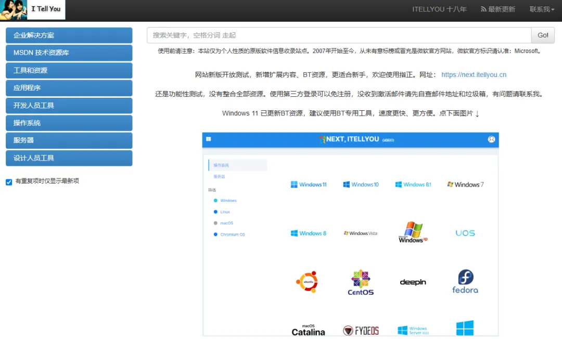Expand the 操作系统 section
This screenshot has height=339, width=562.
pos(69,123)
